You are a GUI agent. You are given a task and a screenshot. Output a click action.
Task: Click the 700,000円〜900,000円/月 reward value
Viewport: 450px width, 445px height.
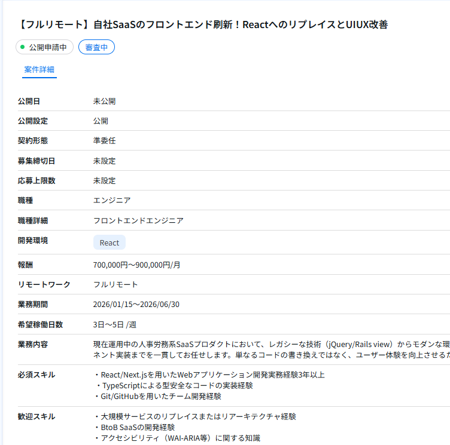(136, 265)
